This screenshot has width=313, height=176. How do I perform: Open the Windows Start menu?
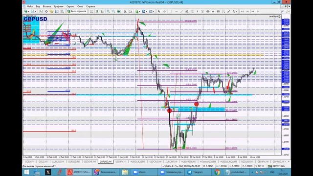[x=26, y=172]
